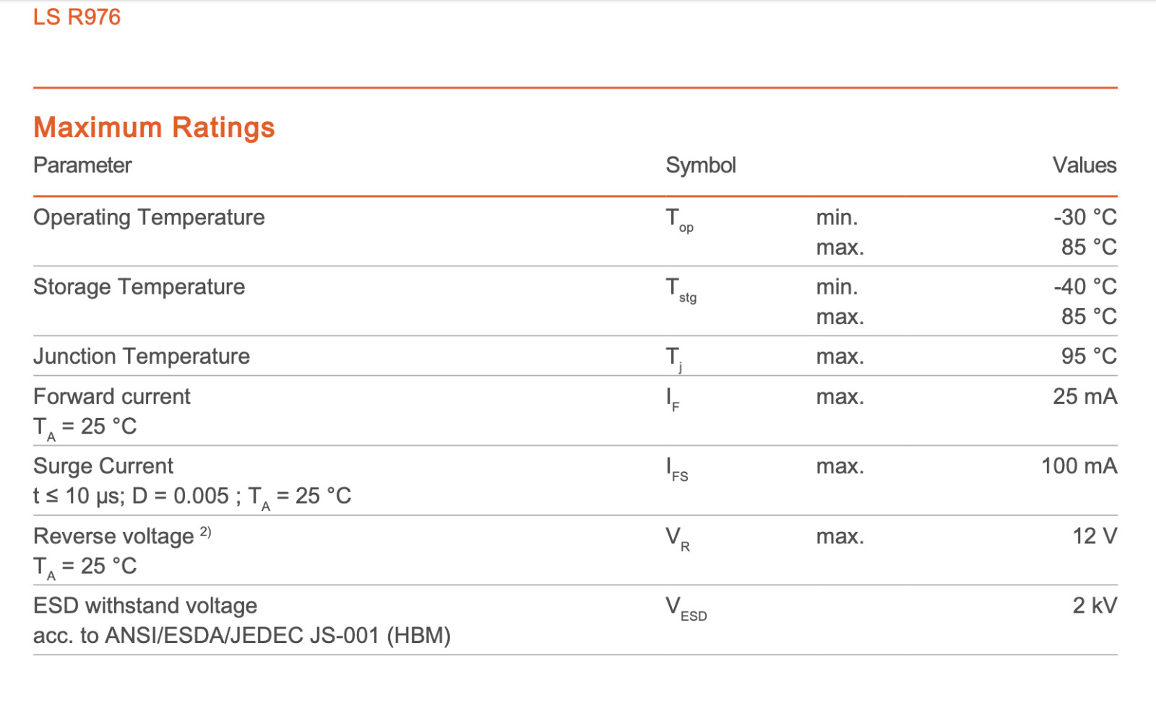Select the ESD withstand voltage label
Image resolution: width=1156 pixels, height=726 pixels.
pos(145,605)
